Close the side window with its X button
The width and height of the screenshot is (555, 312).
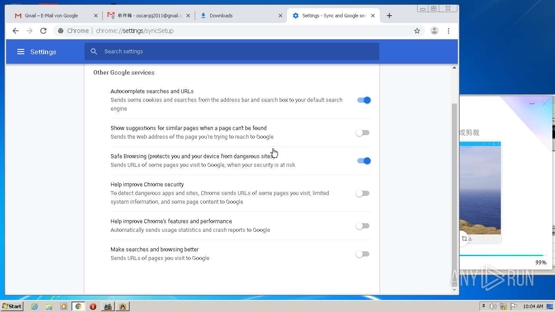pos(545,104)
